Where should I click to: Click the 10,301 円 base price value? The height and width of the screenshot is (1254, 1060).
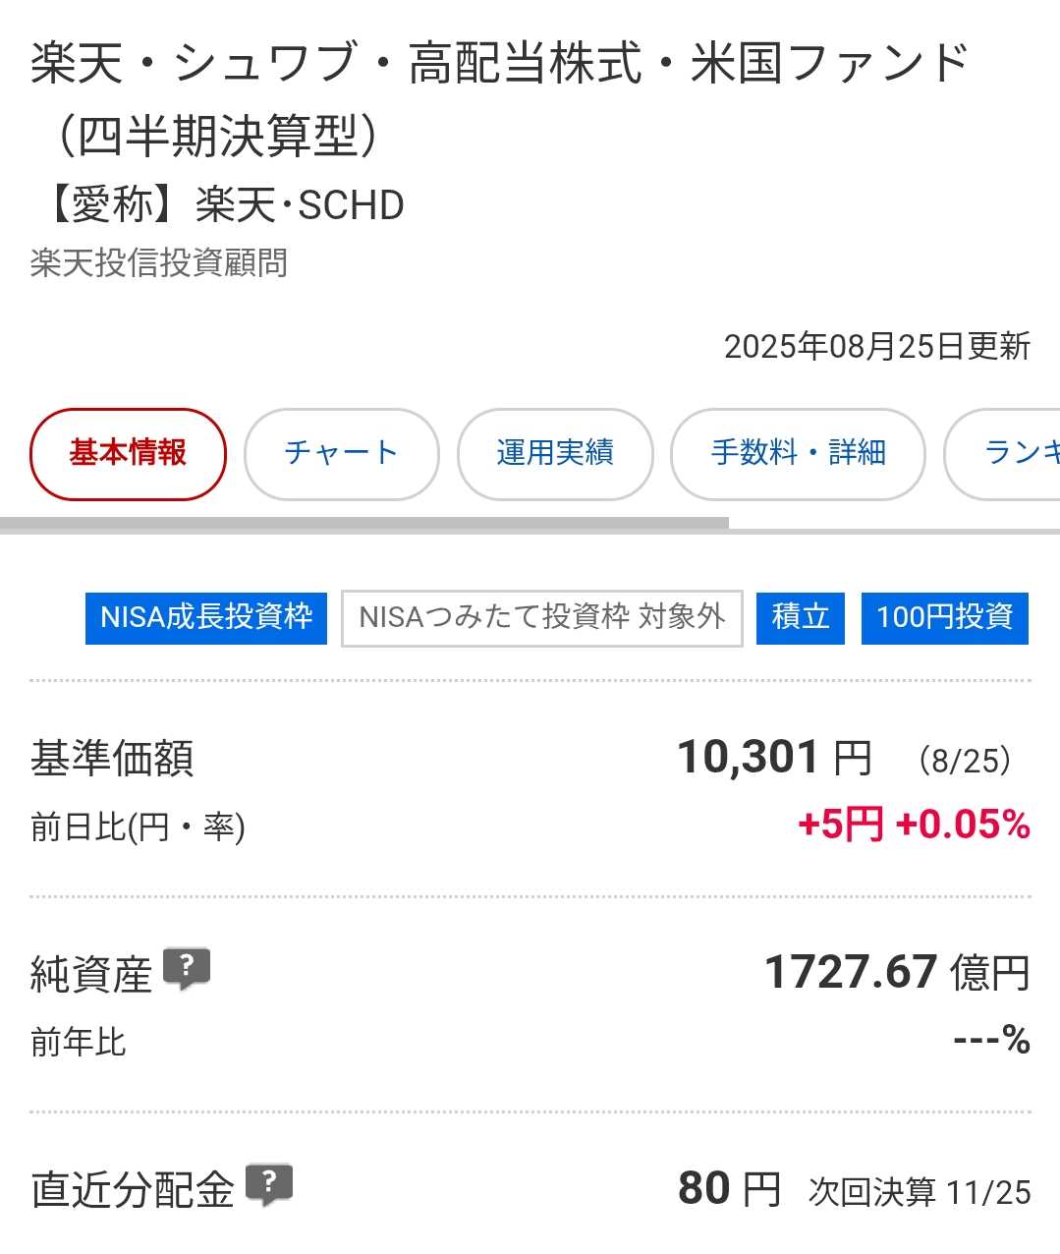click(x=774, y=758)
